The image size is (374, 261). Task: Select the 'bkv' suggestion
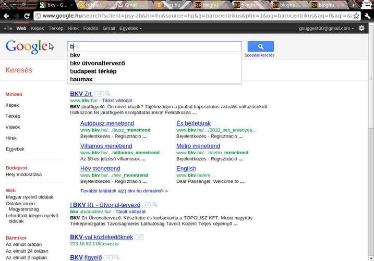154,55
